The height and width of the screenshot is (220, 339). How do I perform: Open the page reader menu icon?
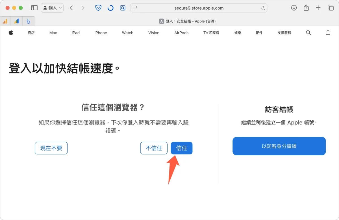tap(135, 8)
